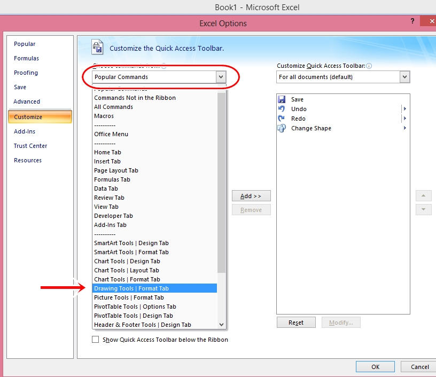Screen dimensions: 436x377
Task: Select the Undo command text in toolbar list
Action: [x=299, y=109]
